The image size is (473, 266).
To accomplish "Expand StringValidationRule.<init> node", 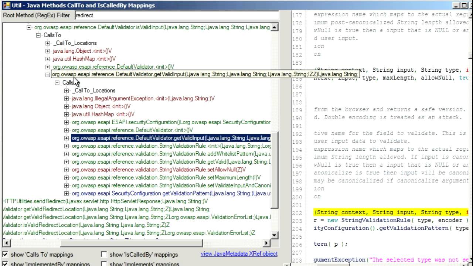I will click(67, 146).
